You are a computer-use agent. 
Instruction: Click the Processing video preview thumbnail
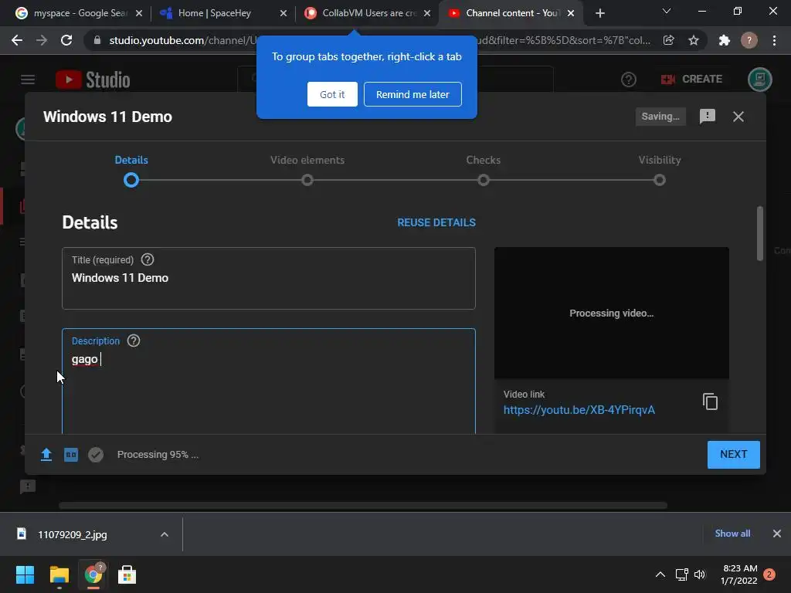[612, 313]
